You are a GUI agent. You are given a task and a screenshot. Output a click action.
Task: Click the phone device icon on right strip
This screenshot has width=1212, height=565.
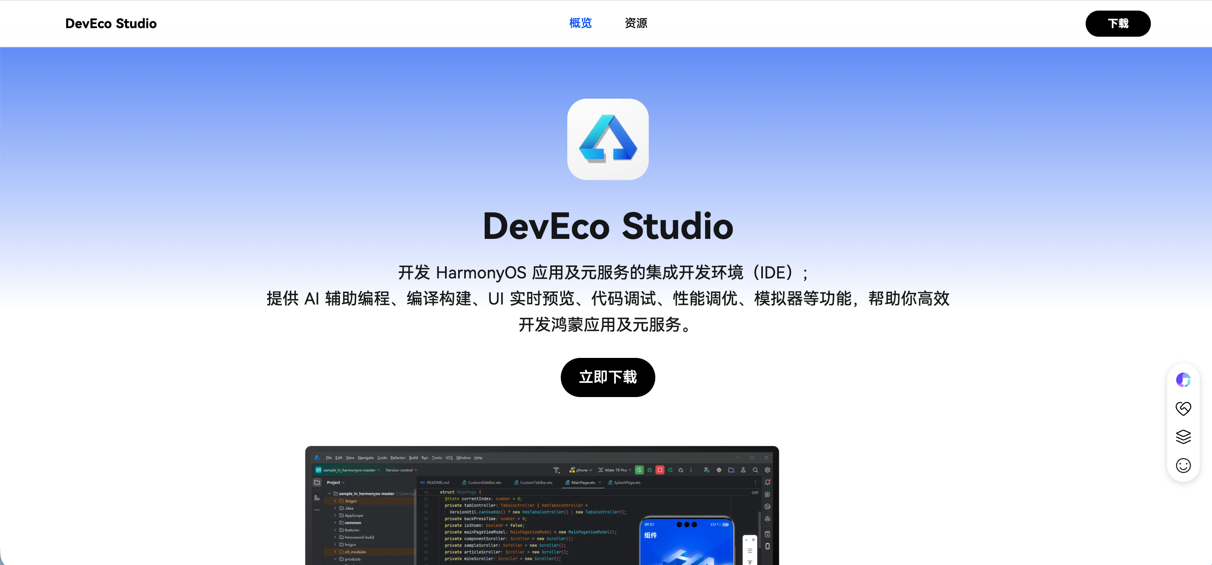click(x=767, y=546)
